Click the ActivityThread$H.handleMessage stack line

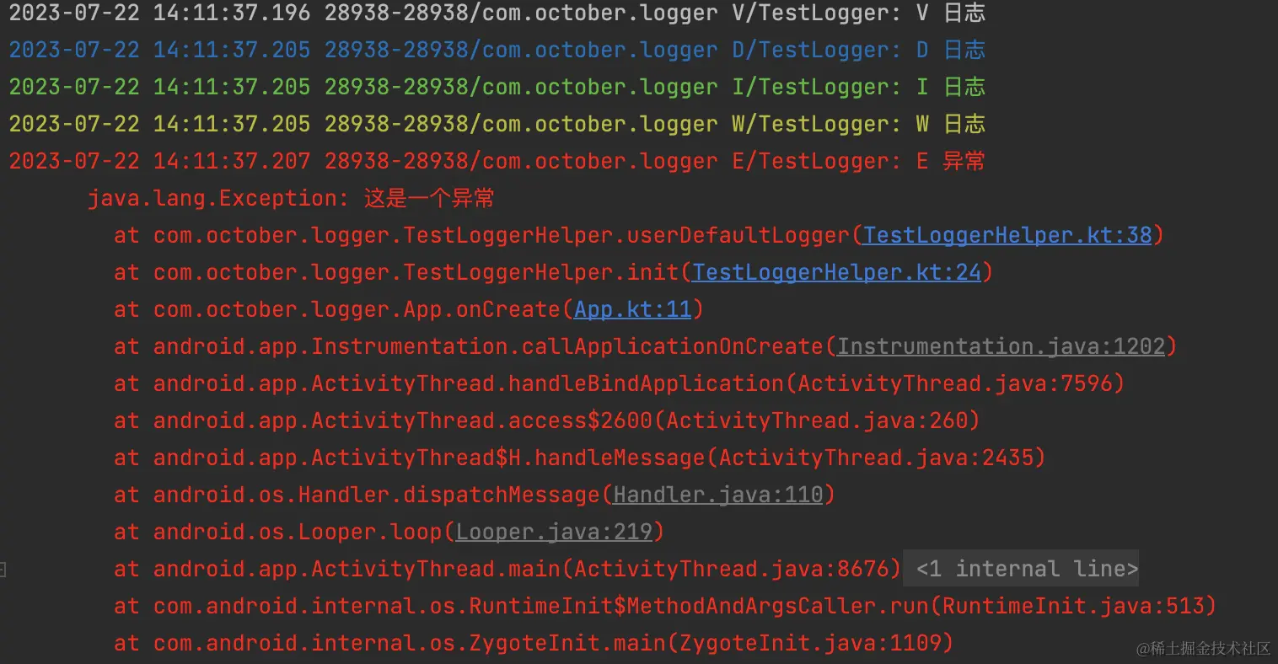click(580, 458)
